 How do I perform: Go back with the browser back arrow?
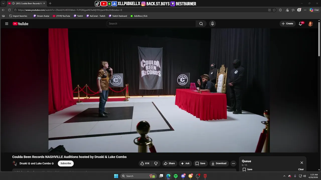click(x=3, y=10)
